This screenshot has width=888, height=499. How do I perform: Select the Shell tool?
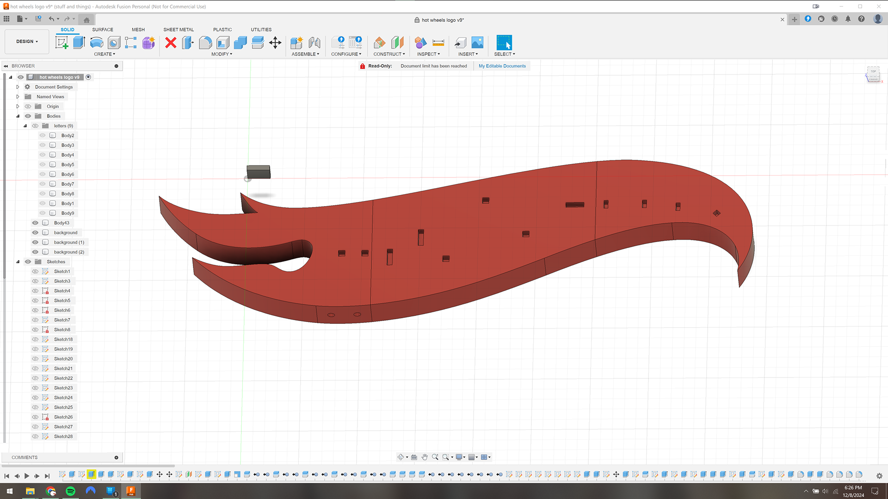point(223,43)
